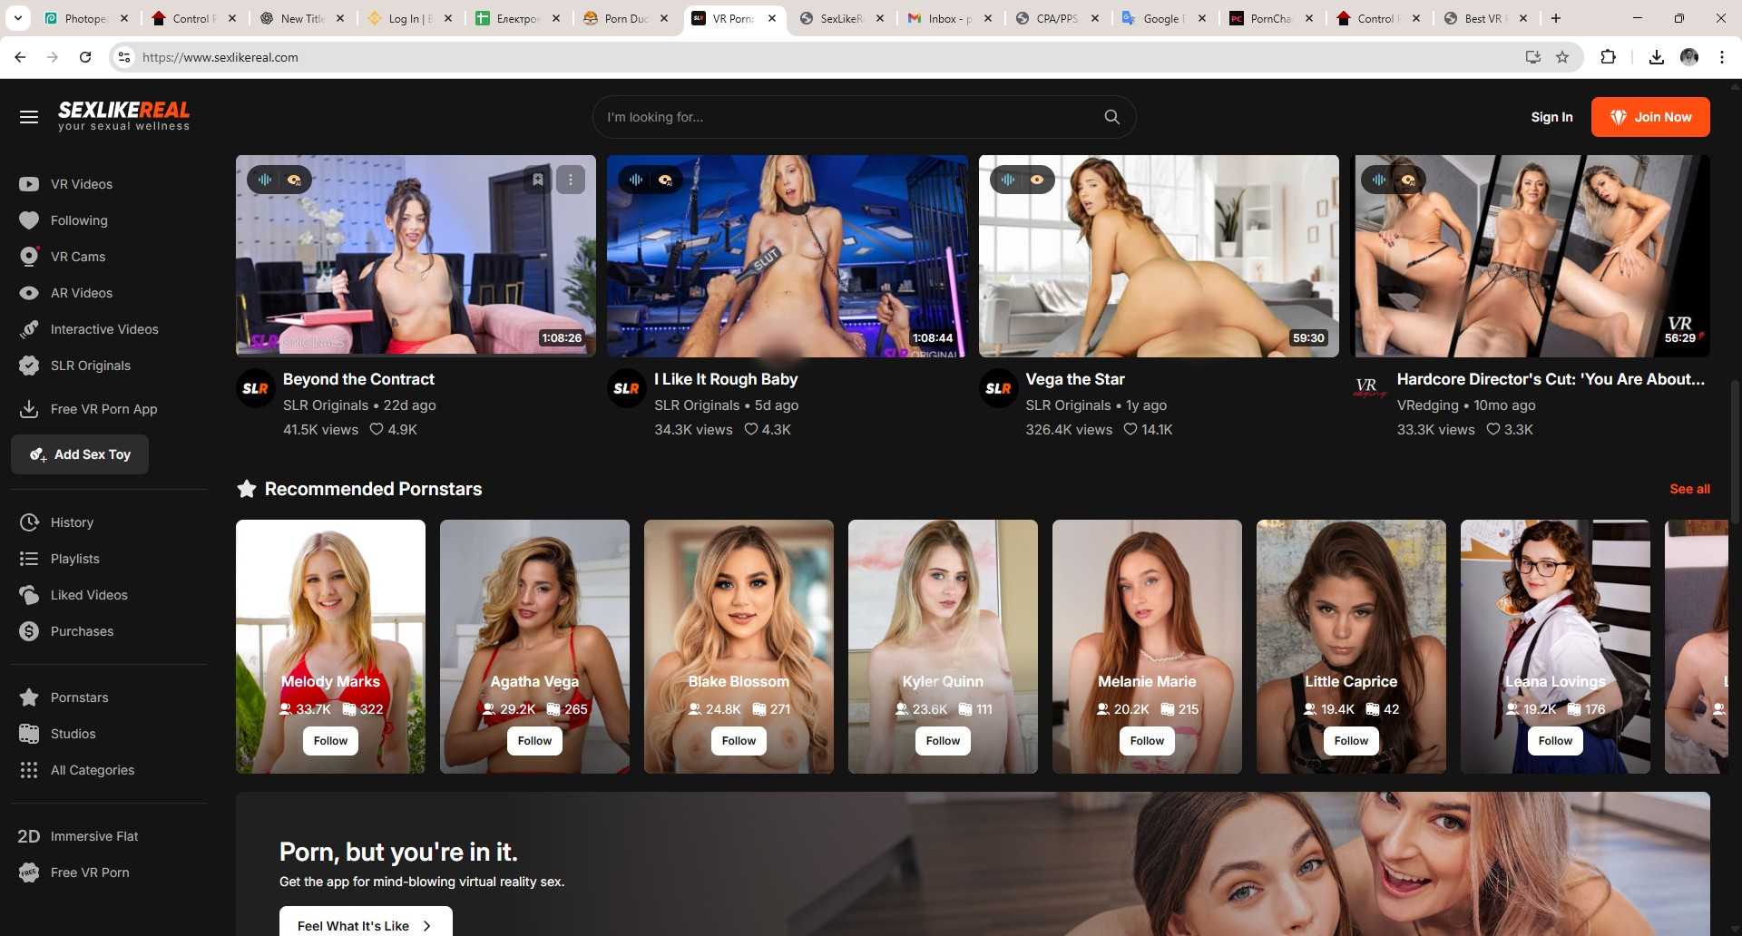Bookmark the Beyond the Contract video
The height and width of the screenshot is (936, 1742).
538,180
